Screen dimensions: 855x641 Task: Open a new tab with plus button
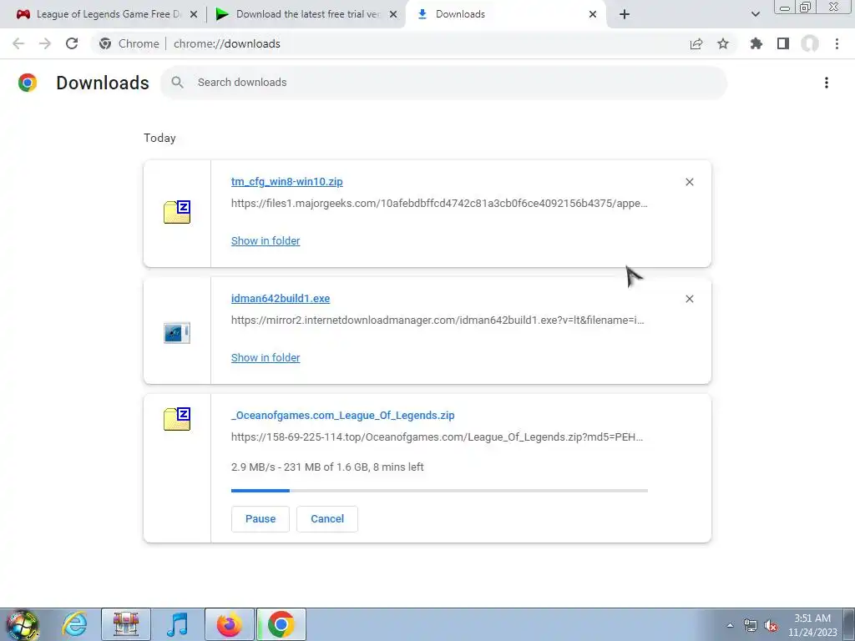point(625,14)
